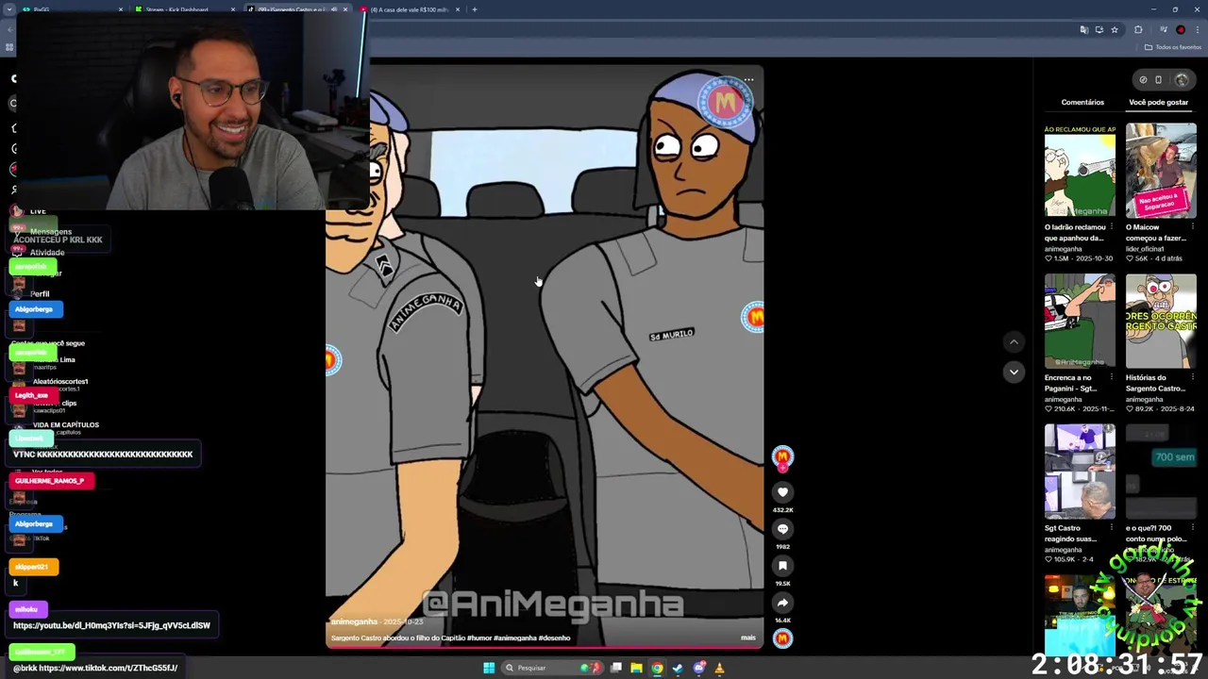The width and height of the screenshot is (1208, 679).
Task: Expand the caption with 'mais'
Action: coord(748,638)
